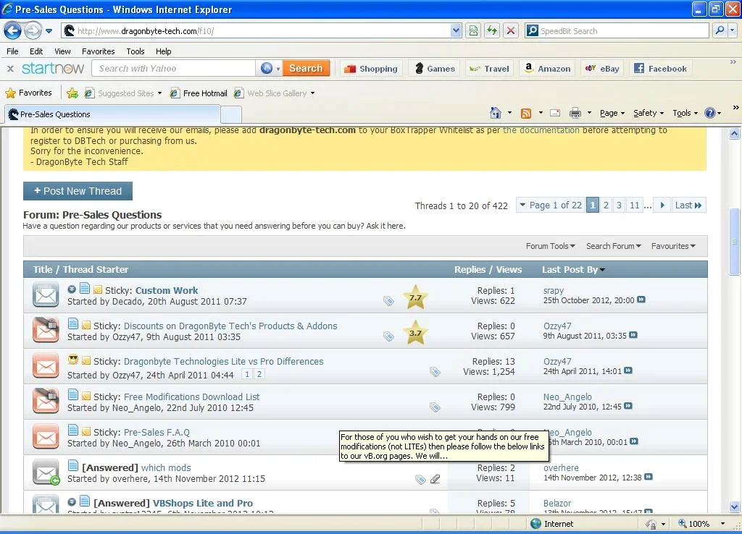Open the Recent Pages dropdown arrow

pyautogui.click(x=49, y=31)
